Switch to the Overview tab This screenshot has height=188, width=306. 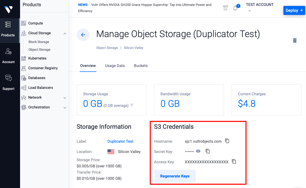pyautogui.click(x=88, y=66)
